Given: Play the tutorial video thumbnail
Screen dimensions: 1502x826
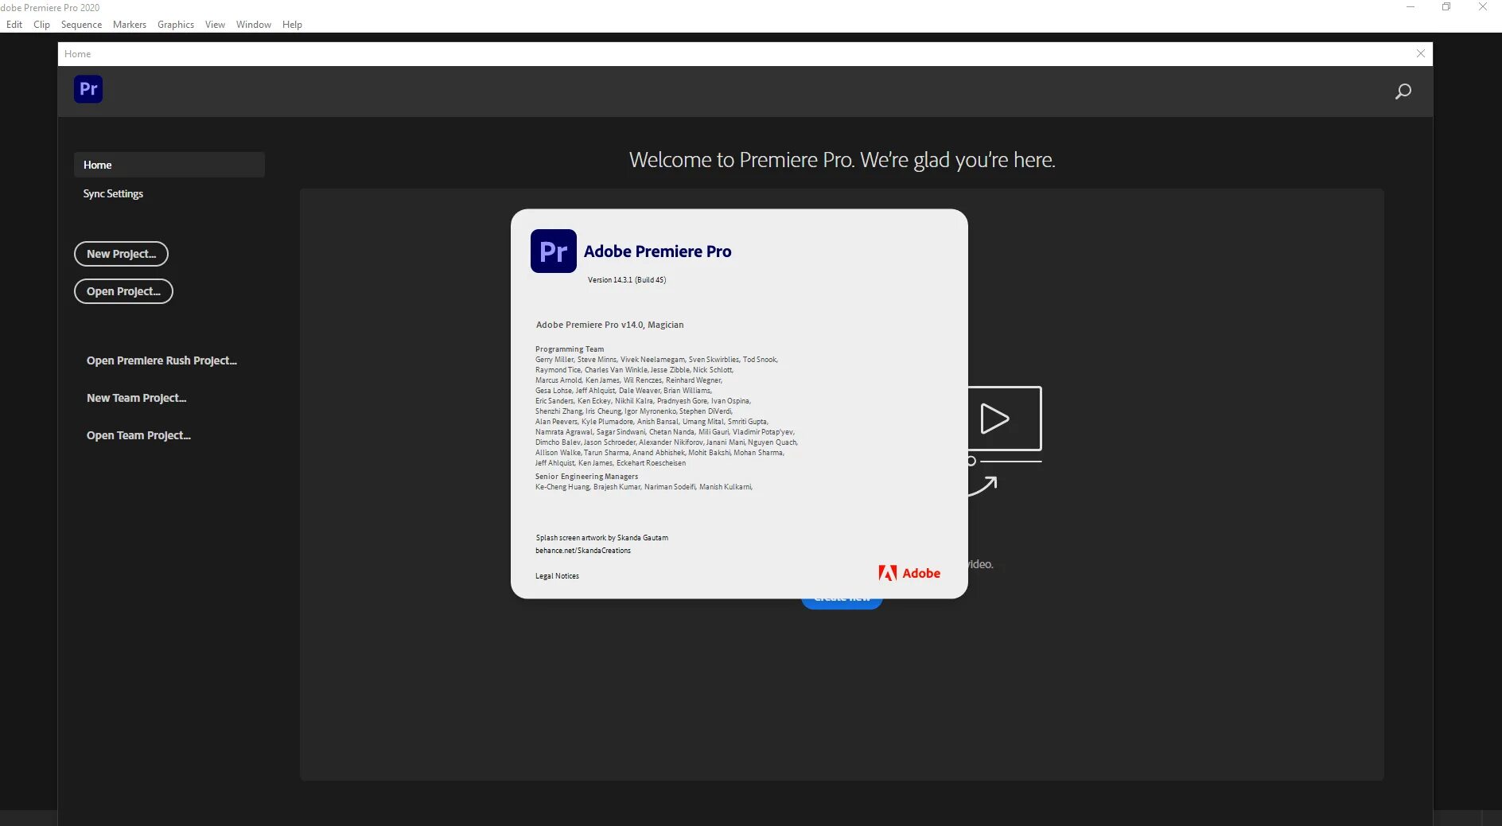Looking at the screenshot, I should click(x=998, y=419).
